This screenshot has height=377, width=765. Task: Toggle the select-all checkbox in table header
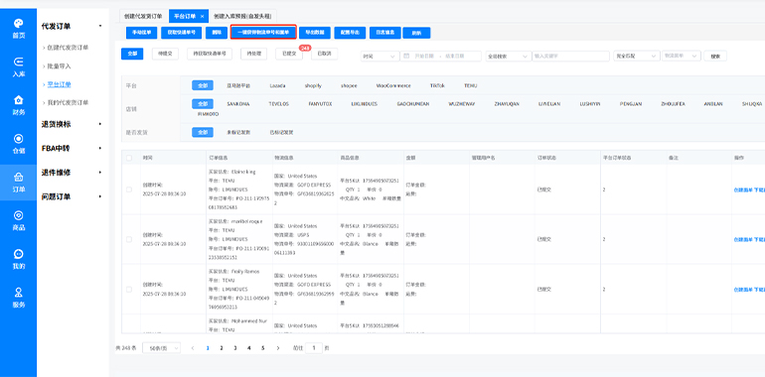coord(129,158)
